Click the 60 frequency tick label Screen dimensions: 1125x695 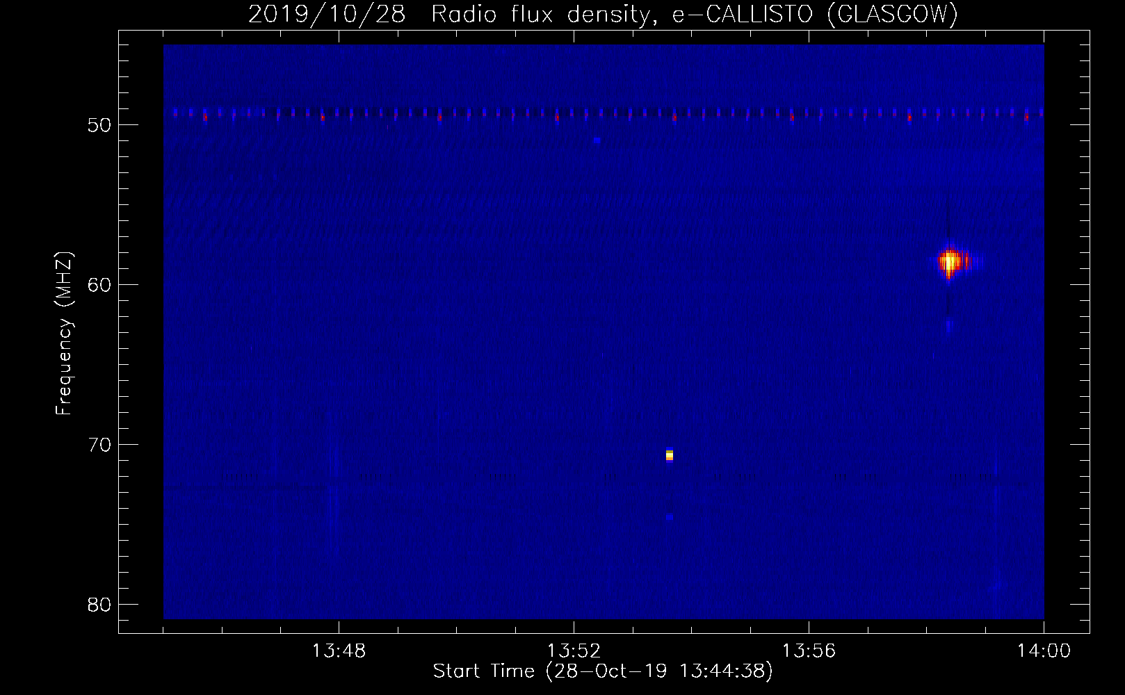click(99, 285)
